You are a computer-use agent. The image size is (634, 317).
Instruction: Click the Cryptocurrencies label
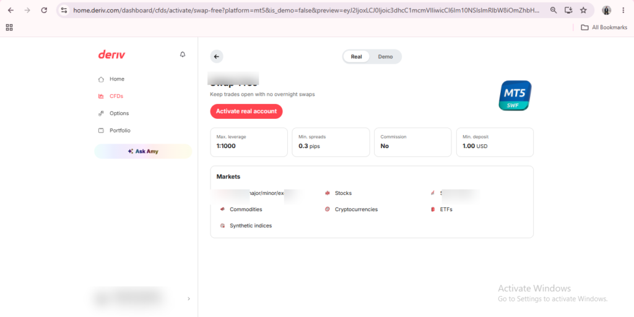point(356,209)
